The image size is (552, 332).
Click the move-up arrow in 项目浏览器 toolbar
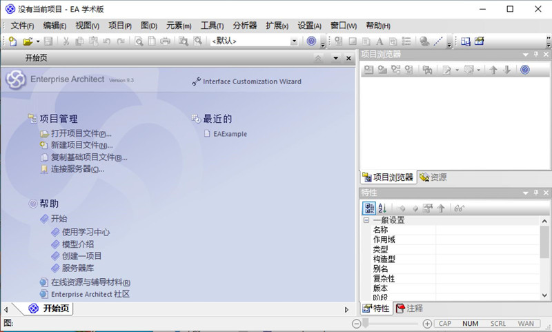pos(493,70)
